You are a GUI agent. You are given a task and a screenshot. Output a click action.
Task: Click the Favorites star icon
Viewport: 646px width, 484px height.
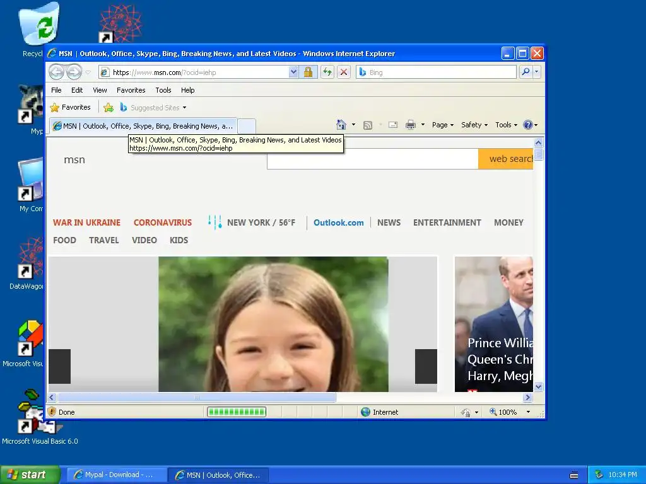pyautogui.click(x=54, y=107)
